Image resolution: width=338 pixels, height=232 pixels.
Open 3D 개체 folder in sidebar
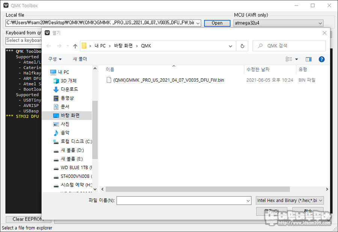pos(65,81)
